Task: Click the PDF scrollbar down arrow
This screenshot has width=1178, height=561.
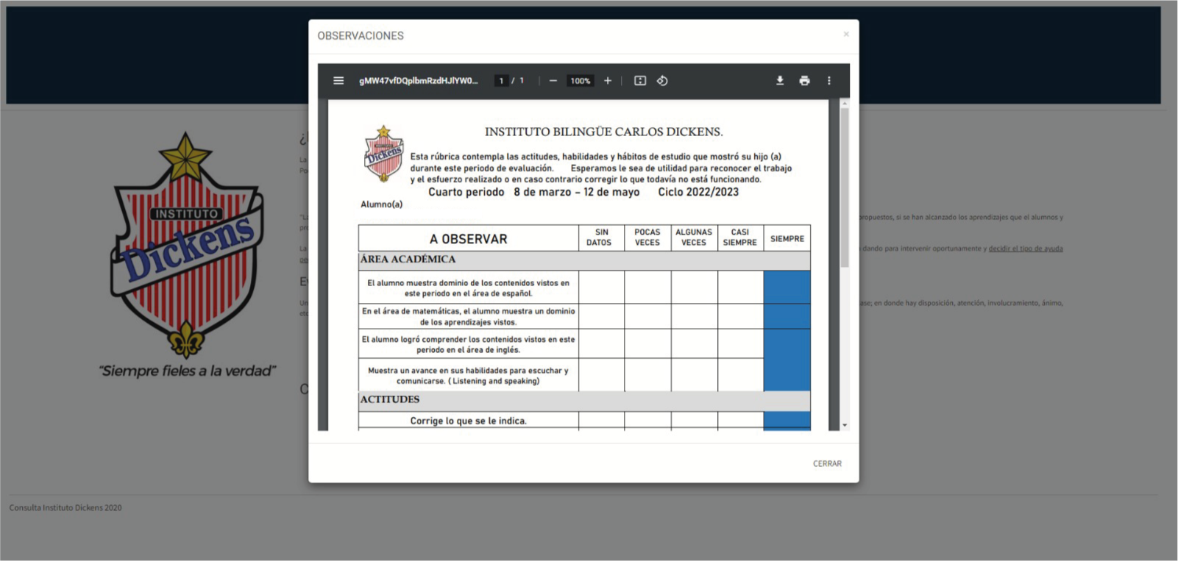Action: 845,425
